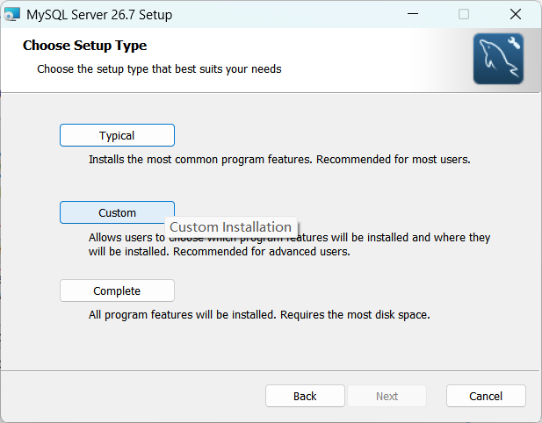Click the 'Choose Setup Type' heading

pos(84,46)
